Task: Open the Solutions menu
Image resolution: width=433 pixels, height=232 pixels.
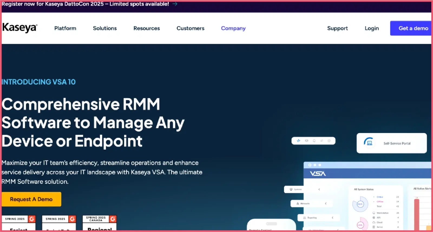Action: pos(105,28)
